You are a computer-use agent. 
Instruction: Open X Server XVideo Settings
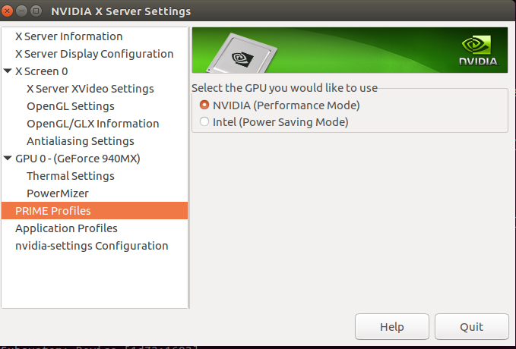pos(90,89)
